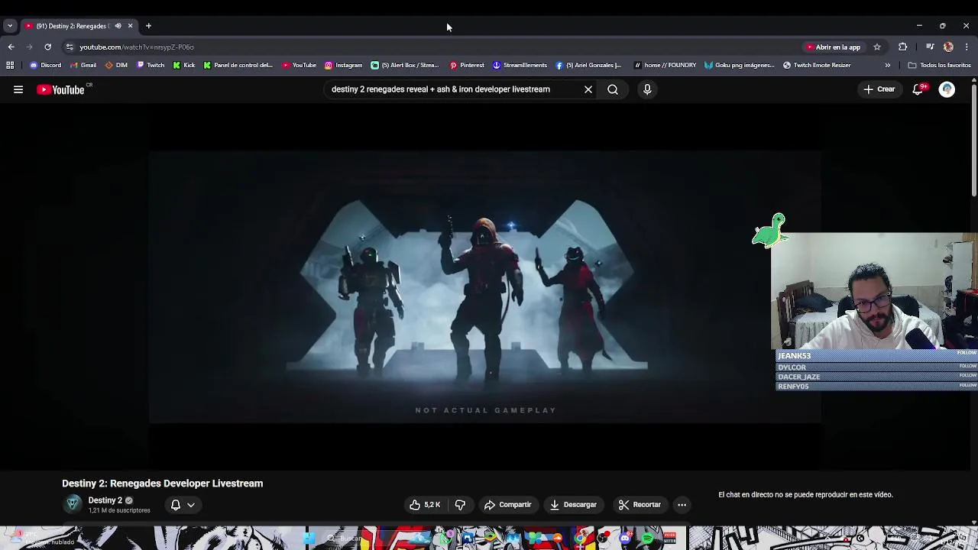This screenshot has width=978, height=550.
Task: Open the apps grid in bookmarks bar
Action: pos(10,65)
